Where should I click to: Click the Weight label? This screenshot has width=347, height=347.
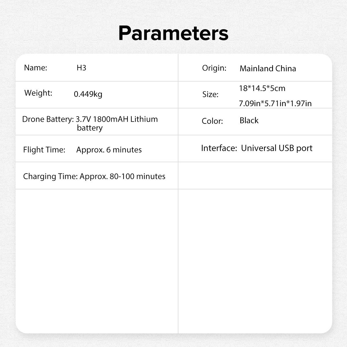point(38,93)
